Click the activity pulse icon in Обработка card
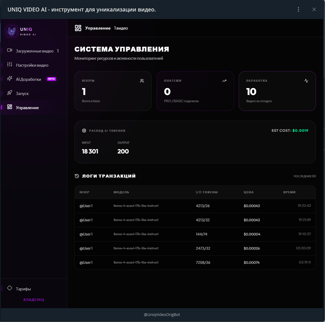 [306, 81]
